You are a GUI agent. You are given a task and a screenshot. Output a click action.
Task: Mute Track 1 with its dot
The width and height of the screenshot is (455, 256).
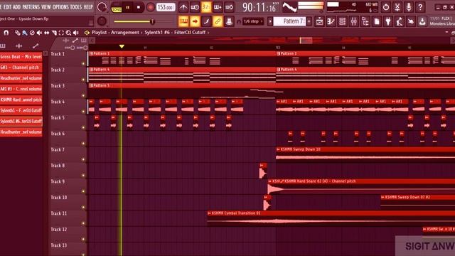83,63
